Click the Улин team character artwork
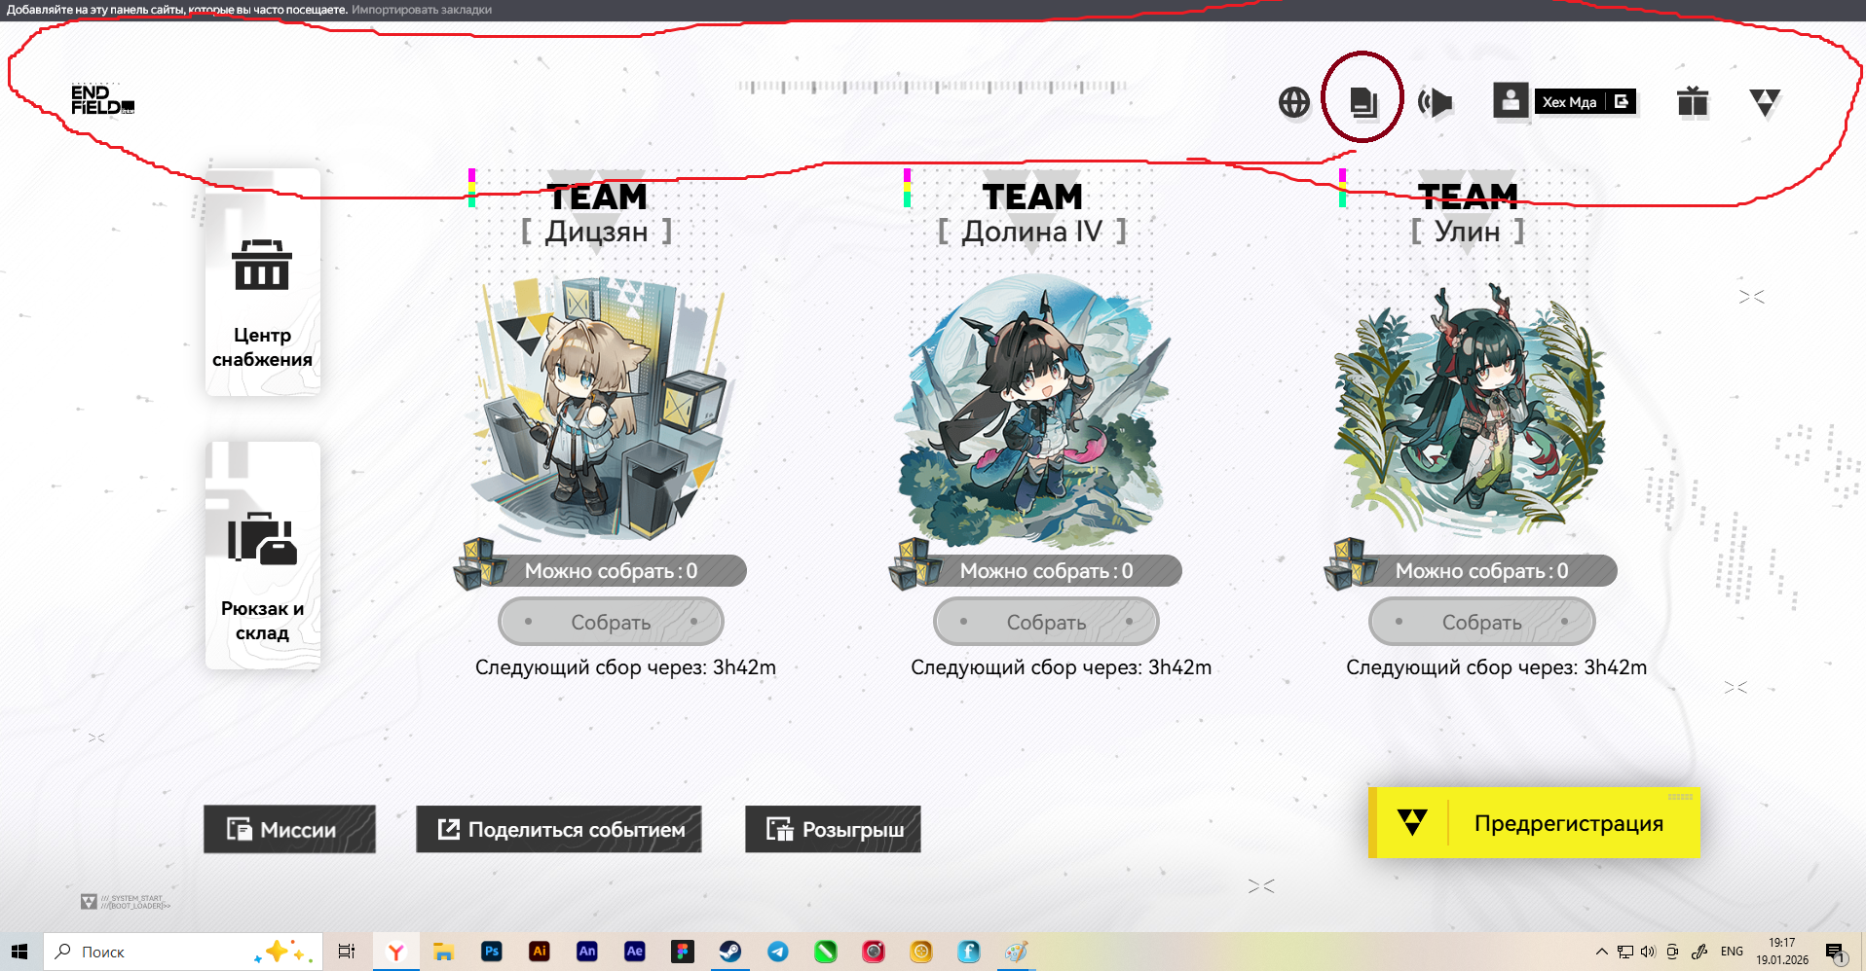1866x971 pixels. [1469, 409]
